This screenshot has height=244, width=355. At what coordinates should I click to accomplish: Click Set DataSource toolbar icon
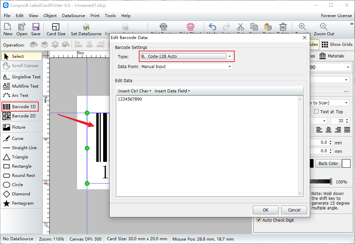click(86, 29)
